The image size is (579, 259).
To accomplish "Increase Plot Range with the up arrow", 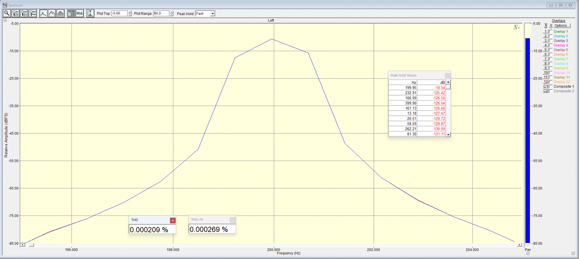I will (171, 12).
